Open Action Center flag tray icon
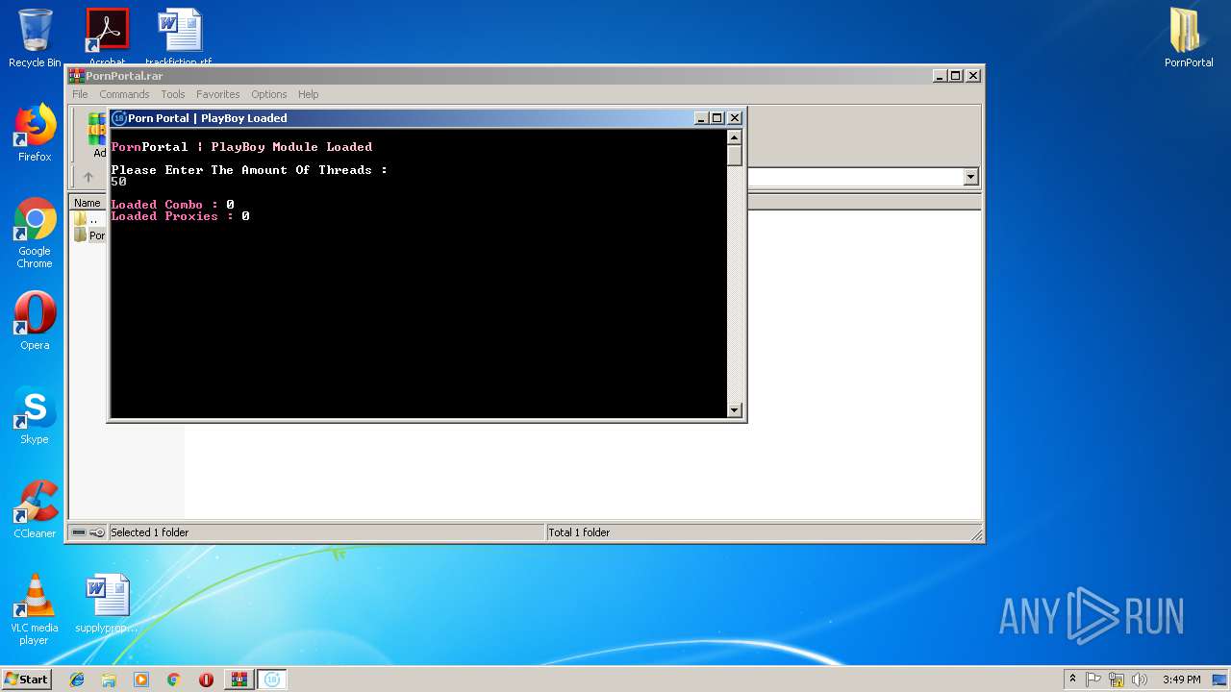 tap(1093, 680)
